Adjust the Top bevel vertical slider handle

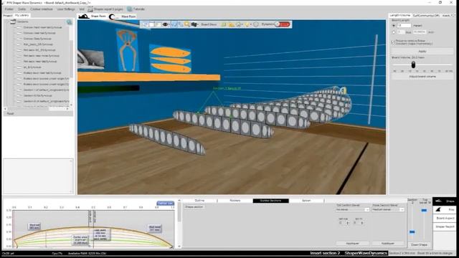pyautogui.click(x=424, y=210)
